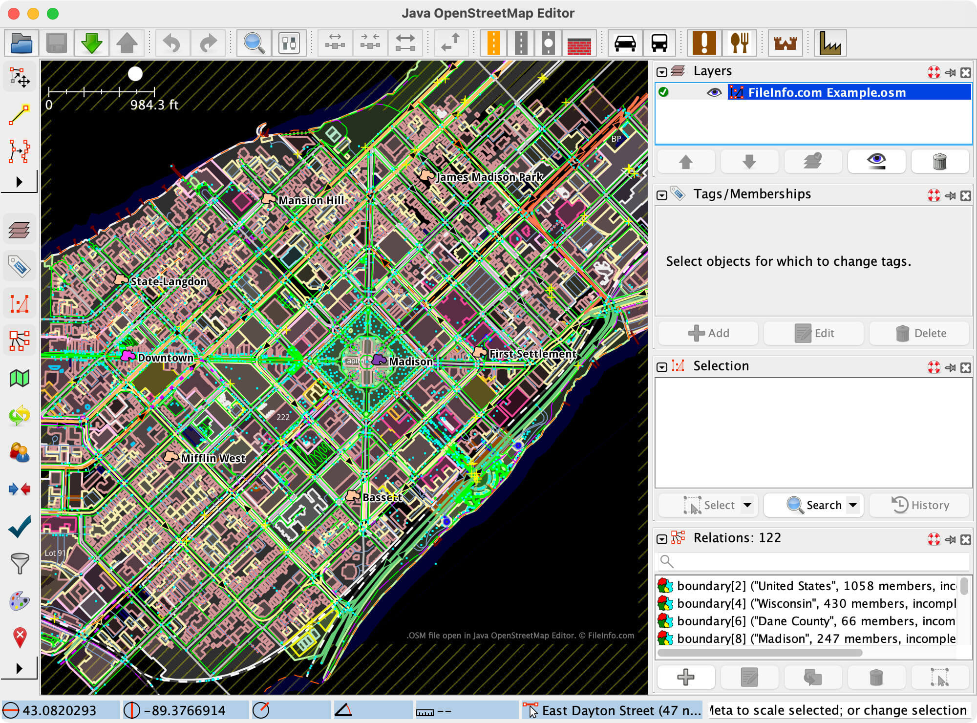This screenshot has height=723, width=977.
Task: Select the FileInfo.com Example.osm layer entry
Action: 826,92
